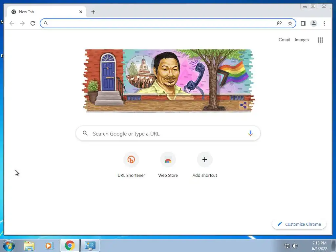Click the Search Google or type a URL box
This screenshot has width=336, height=252.
pyautogui.click(x=168, y=134)
